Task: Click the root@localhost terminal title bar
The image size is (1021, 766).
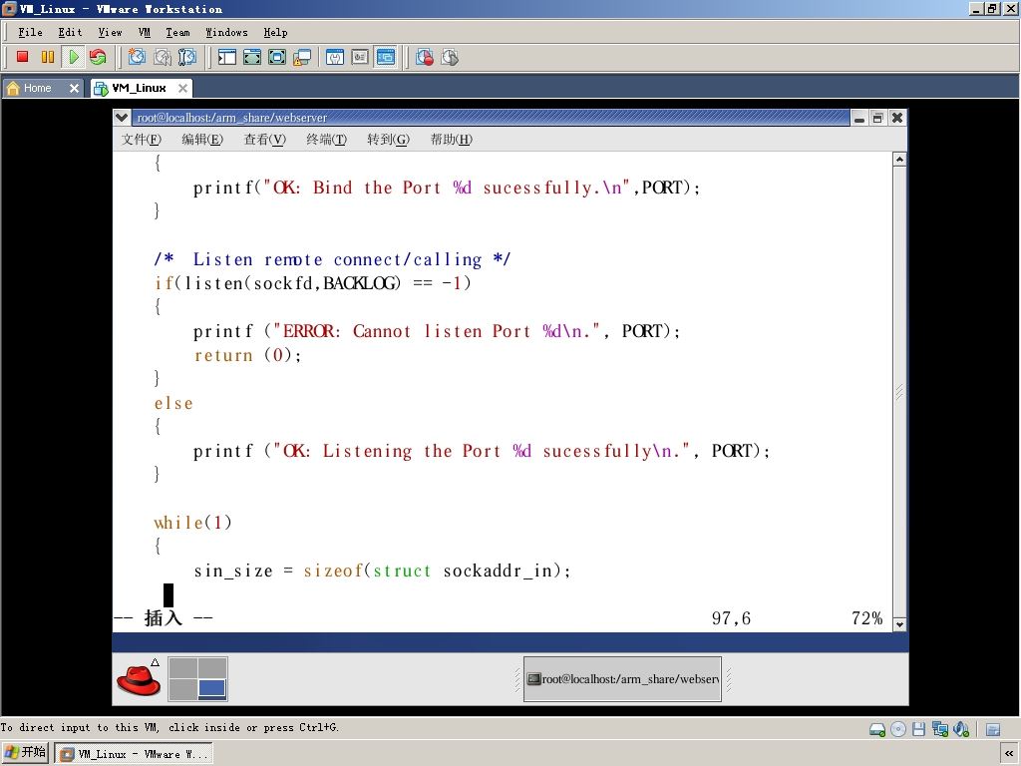Action: point(492,118)
